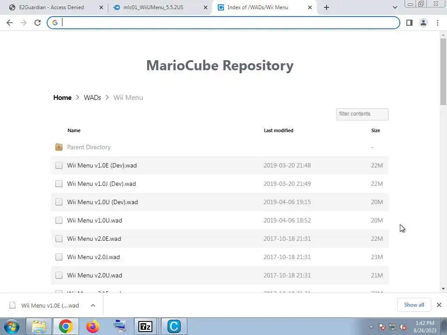Download Wii Menu v1.0E (Dev).wad

pos(102,165)
